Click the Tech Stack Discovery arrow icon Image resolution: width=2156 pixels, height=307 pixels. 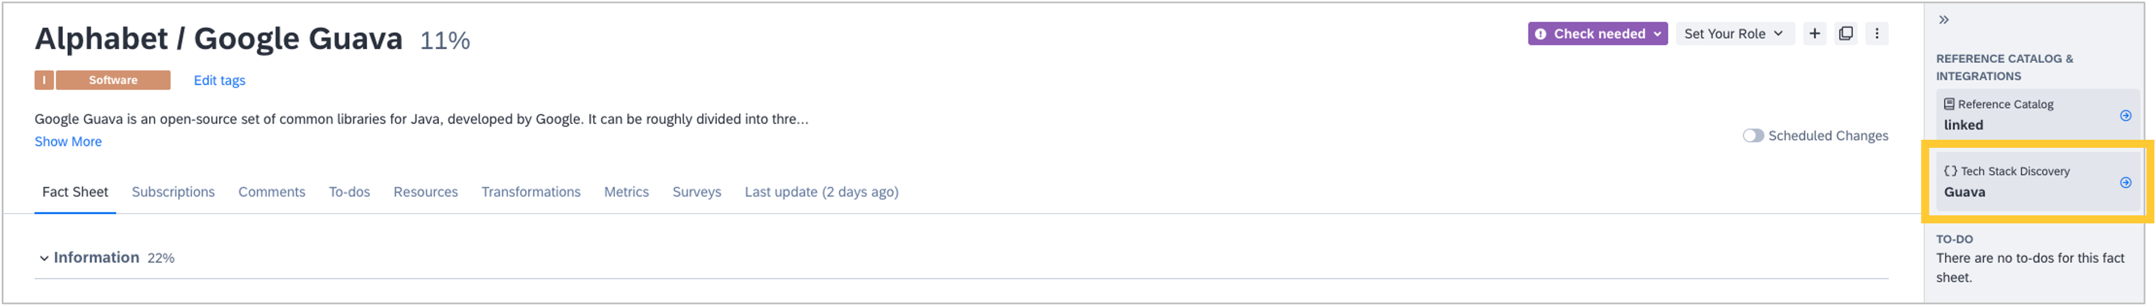(x=2125, y=182)
